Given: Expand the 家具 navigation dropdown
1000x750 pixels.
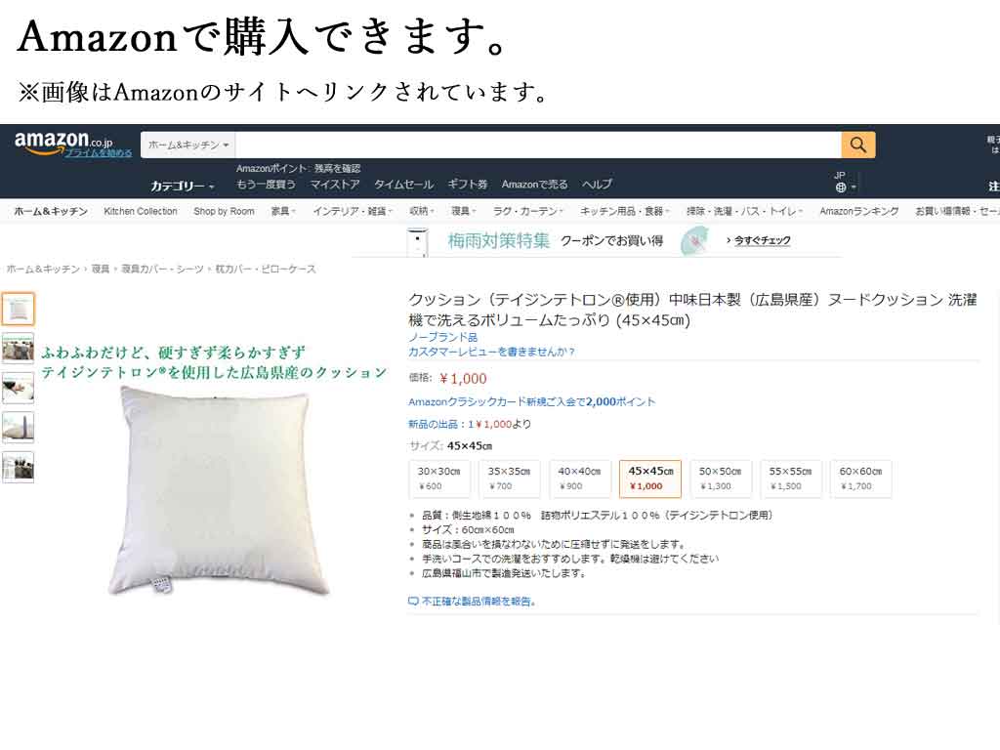Looking at the screenshot, I should click(284, 211).
